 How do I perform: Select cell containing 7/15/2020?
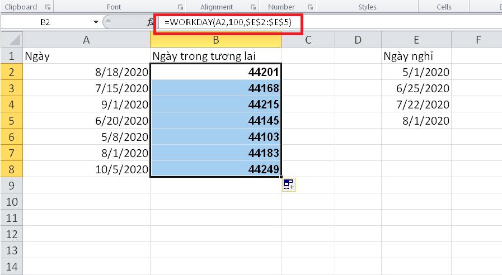click(x=86, y=88)
